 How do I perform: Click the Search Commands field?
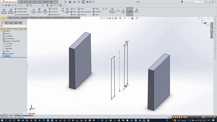[x=191, y=2]
